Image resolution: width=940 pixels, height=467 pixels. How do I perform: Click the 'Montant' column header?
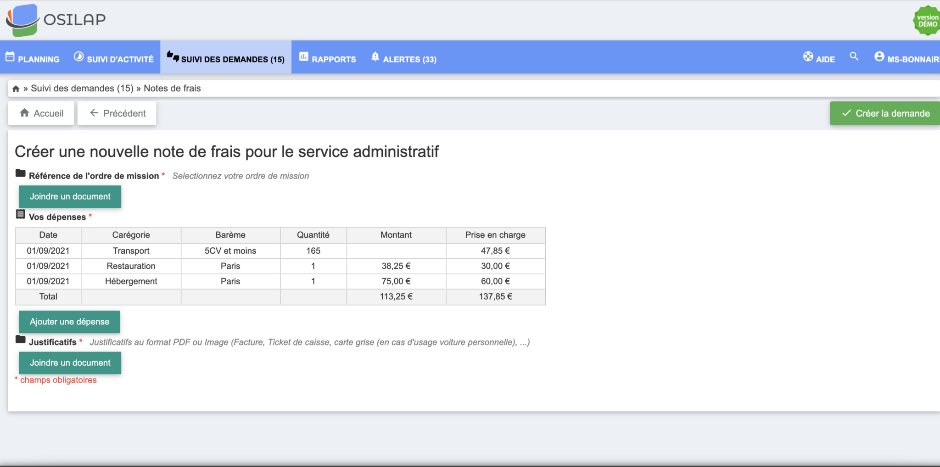(x=396, y=235)
